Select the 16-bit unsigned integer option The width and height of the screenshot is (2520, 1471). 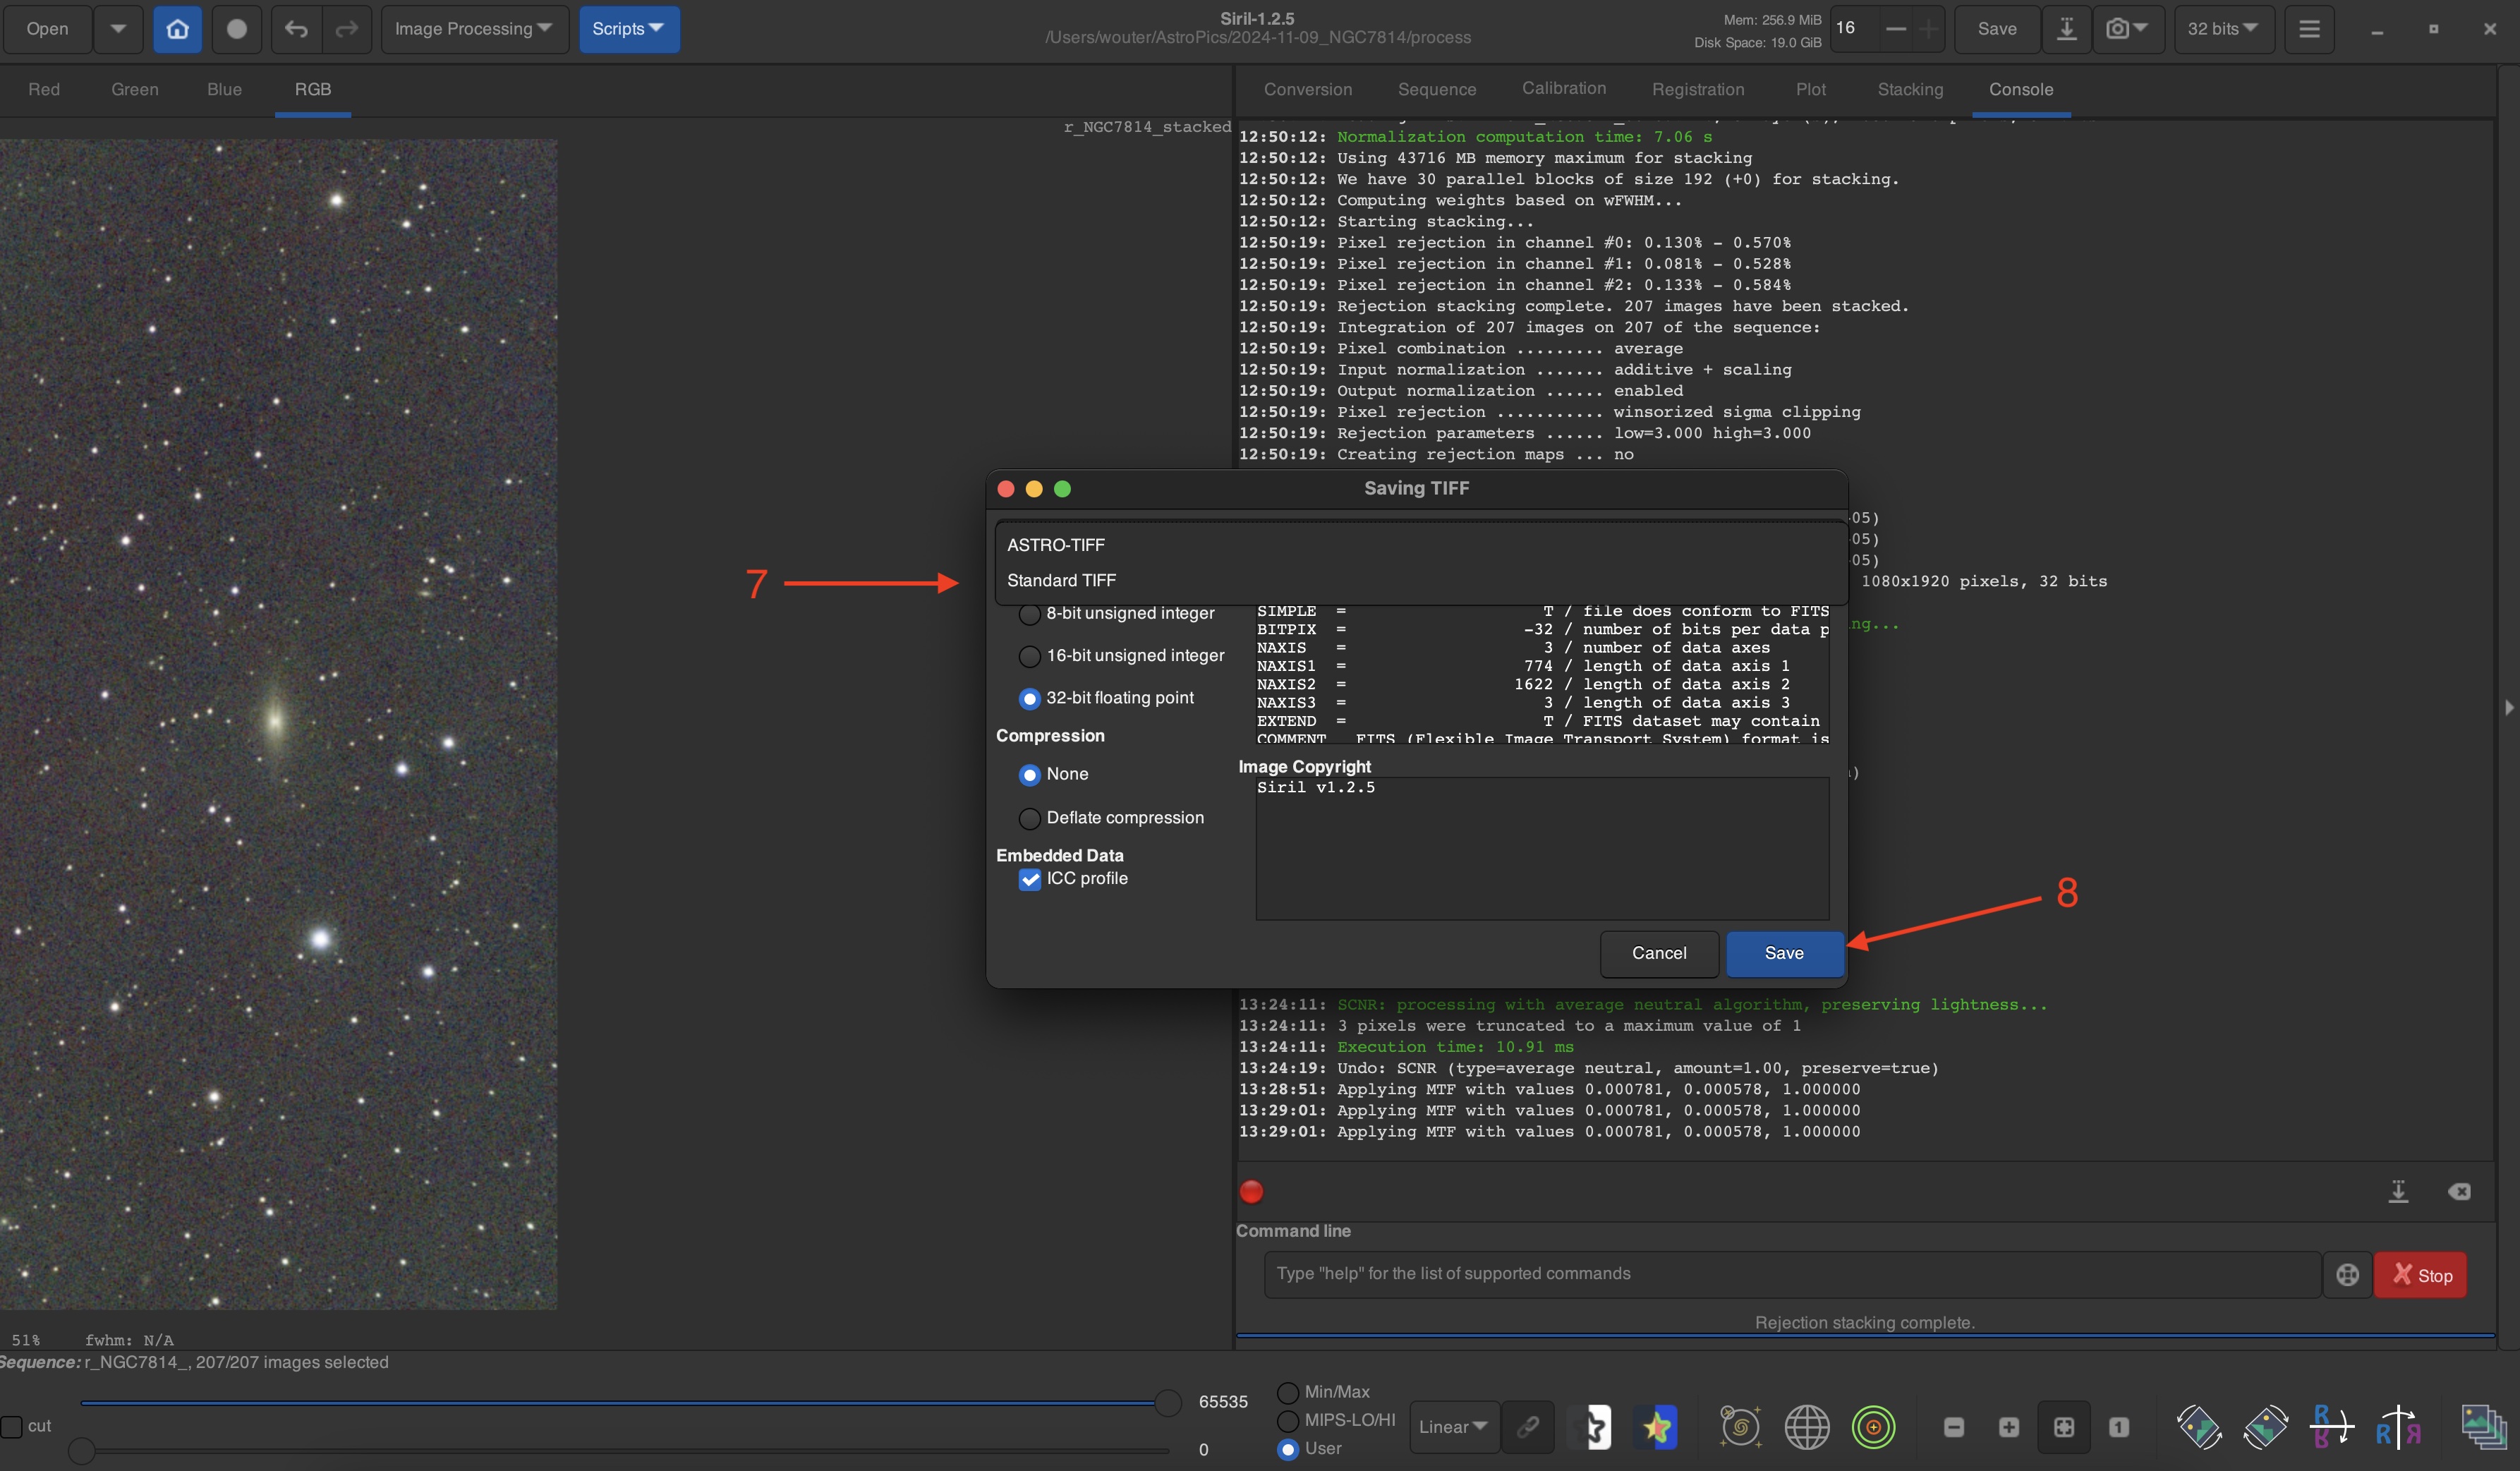pyautogui.click(x=1029, y=656)
